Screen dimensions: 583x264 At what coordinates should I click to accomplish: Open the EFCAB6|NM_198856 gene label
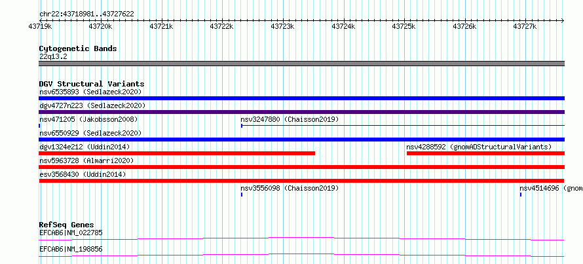pos(71,249)
